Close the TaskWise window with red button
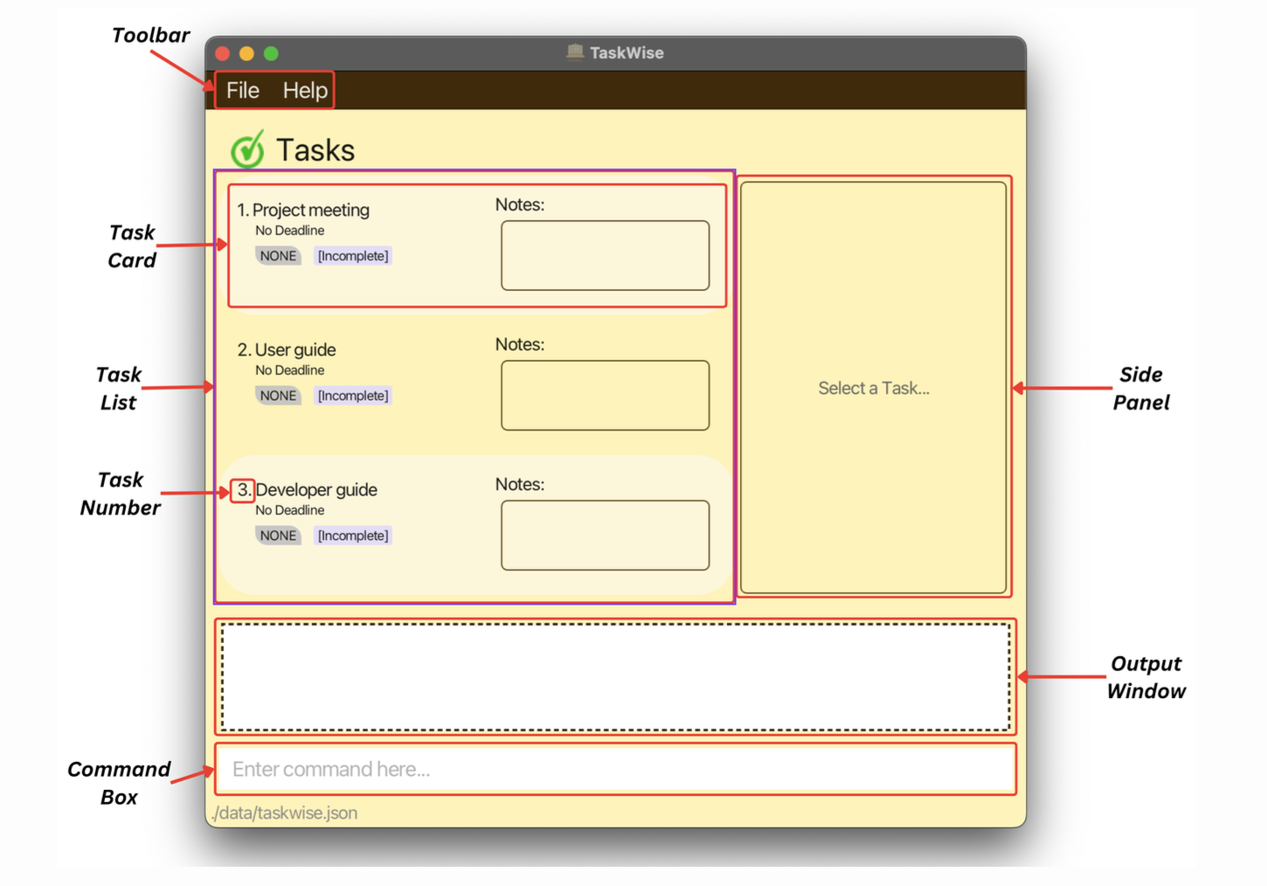 (222, 53)
